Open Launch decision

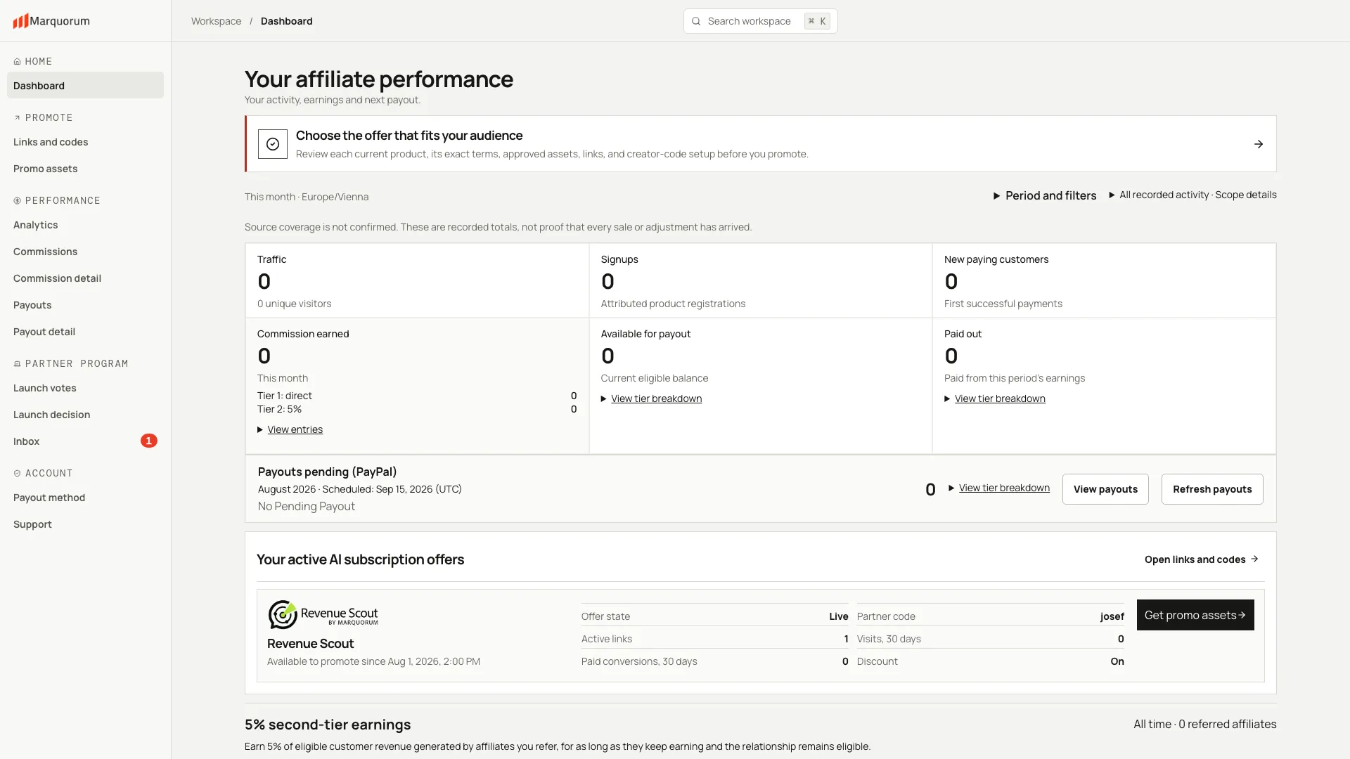[85, 415]
